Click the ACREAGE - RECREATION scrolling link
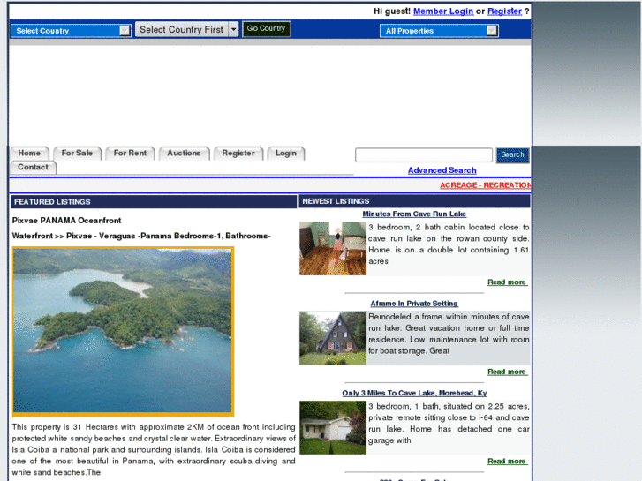Screen dimensions: 642x481 click(485, 185)
